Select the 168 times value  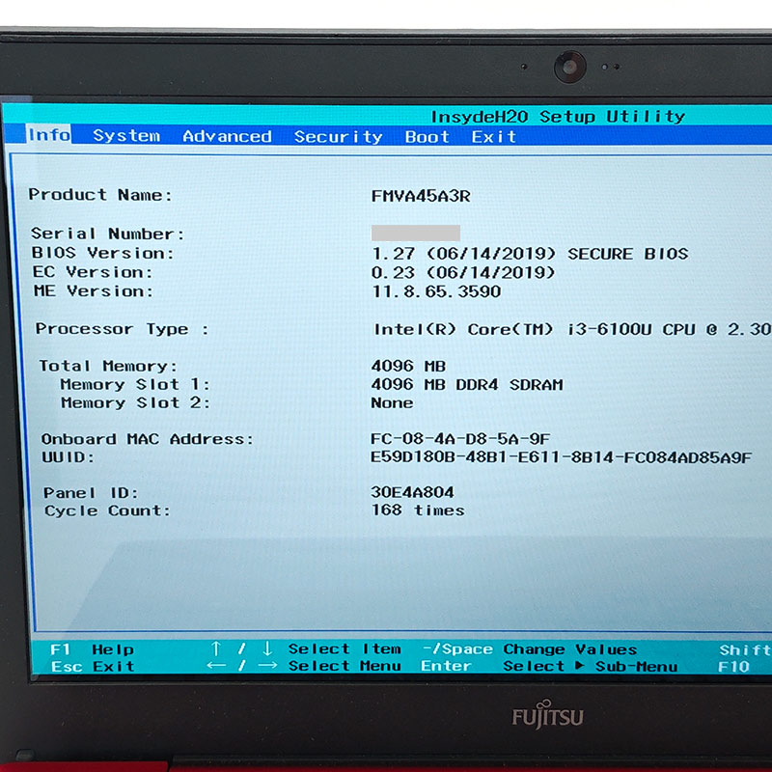pyautogui.click(x=418, y=510)
